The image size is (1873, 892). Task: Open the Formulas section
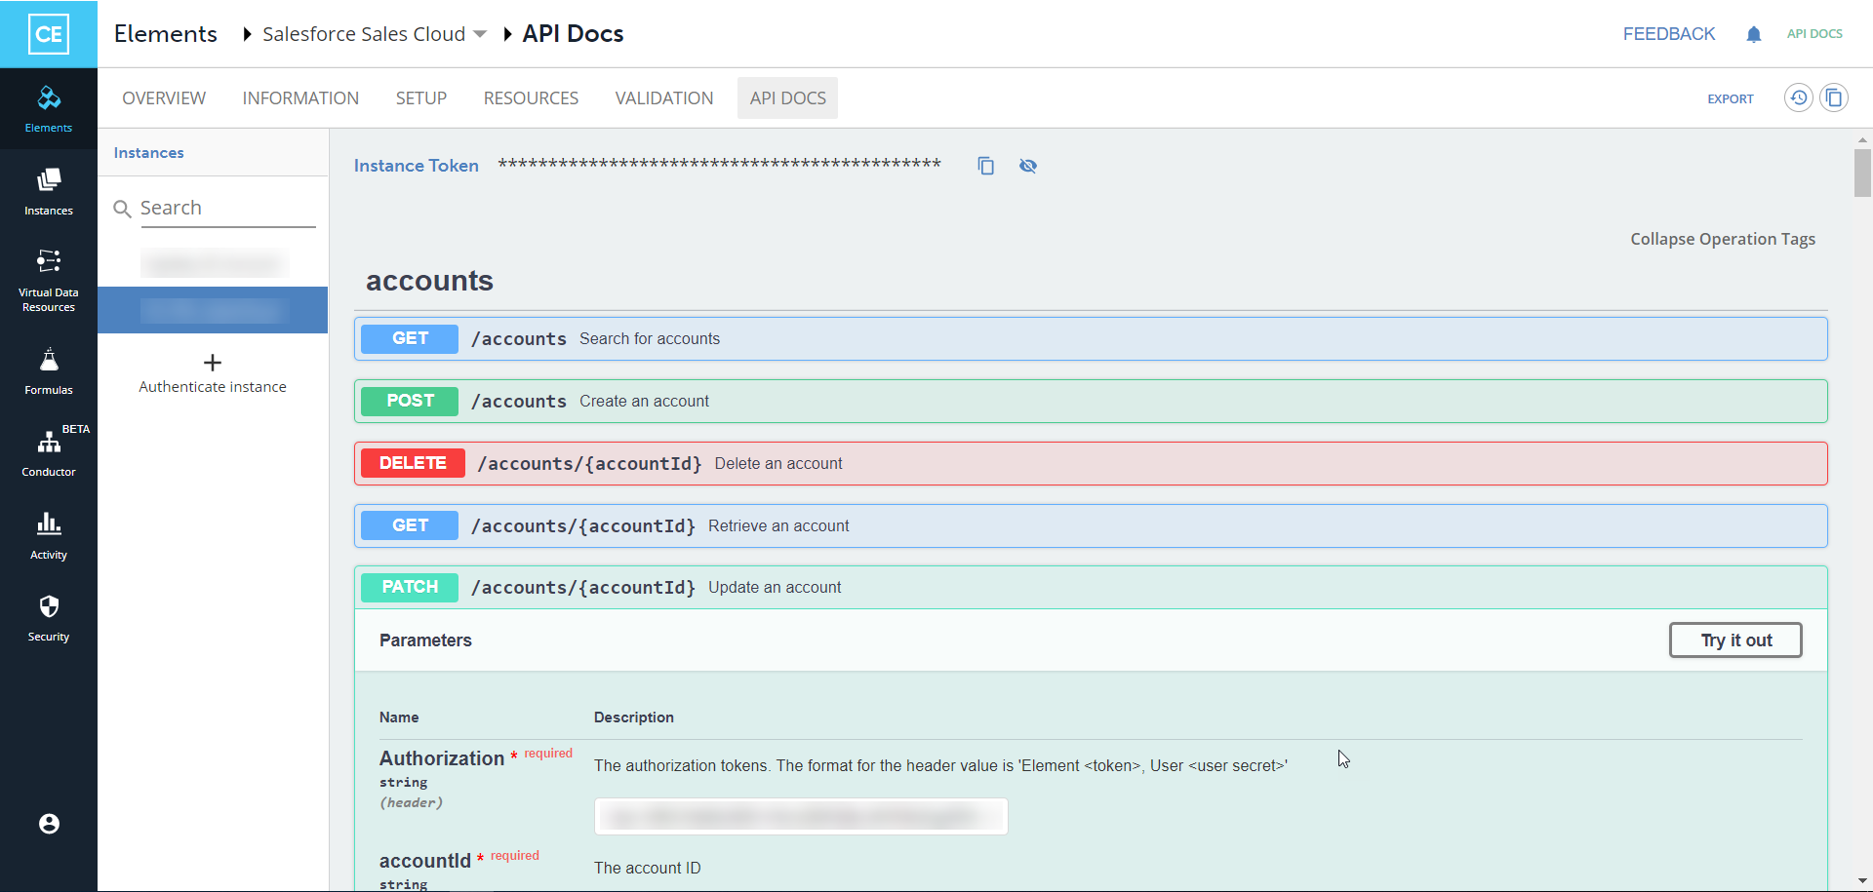(48, 370)
